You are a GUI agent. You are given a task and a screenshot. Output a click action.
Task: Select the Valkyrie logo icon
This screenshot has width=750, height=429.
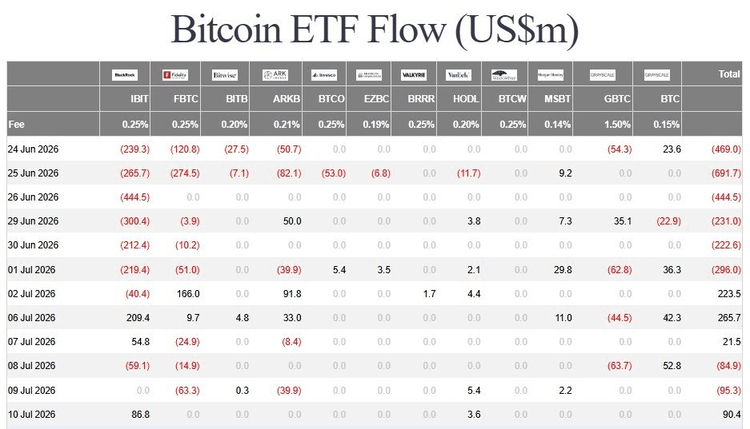tap(414, 75)
